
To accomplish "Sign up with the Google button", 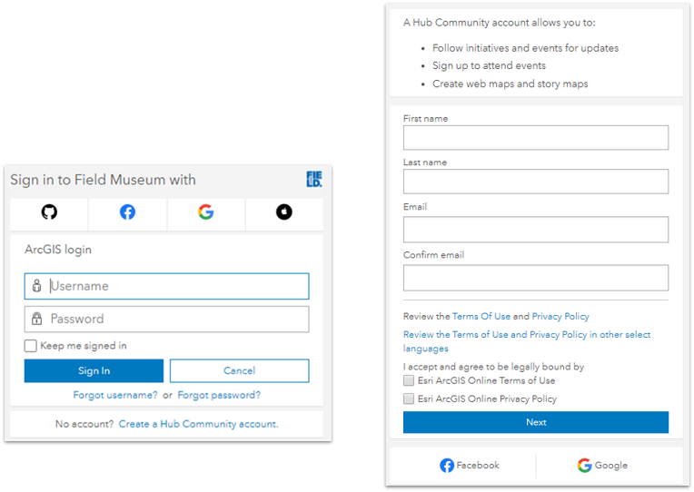I will point(602,466).
